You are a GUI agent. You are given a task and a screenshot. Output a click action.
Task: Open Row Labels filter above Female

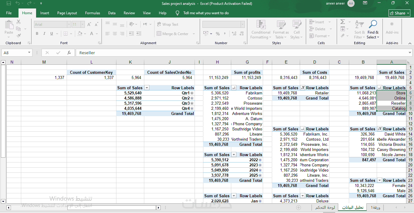379,180
